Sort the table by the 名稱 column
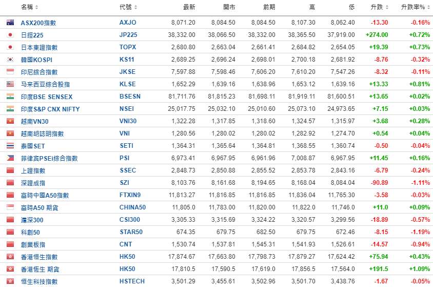This screenshot has height=287, width=433. pyautogui.click(x=29, y=7)
